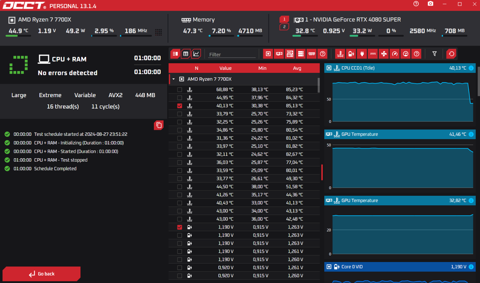Sort the table by the Value column
480x283 pixels.
pos(225,68)
